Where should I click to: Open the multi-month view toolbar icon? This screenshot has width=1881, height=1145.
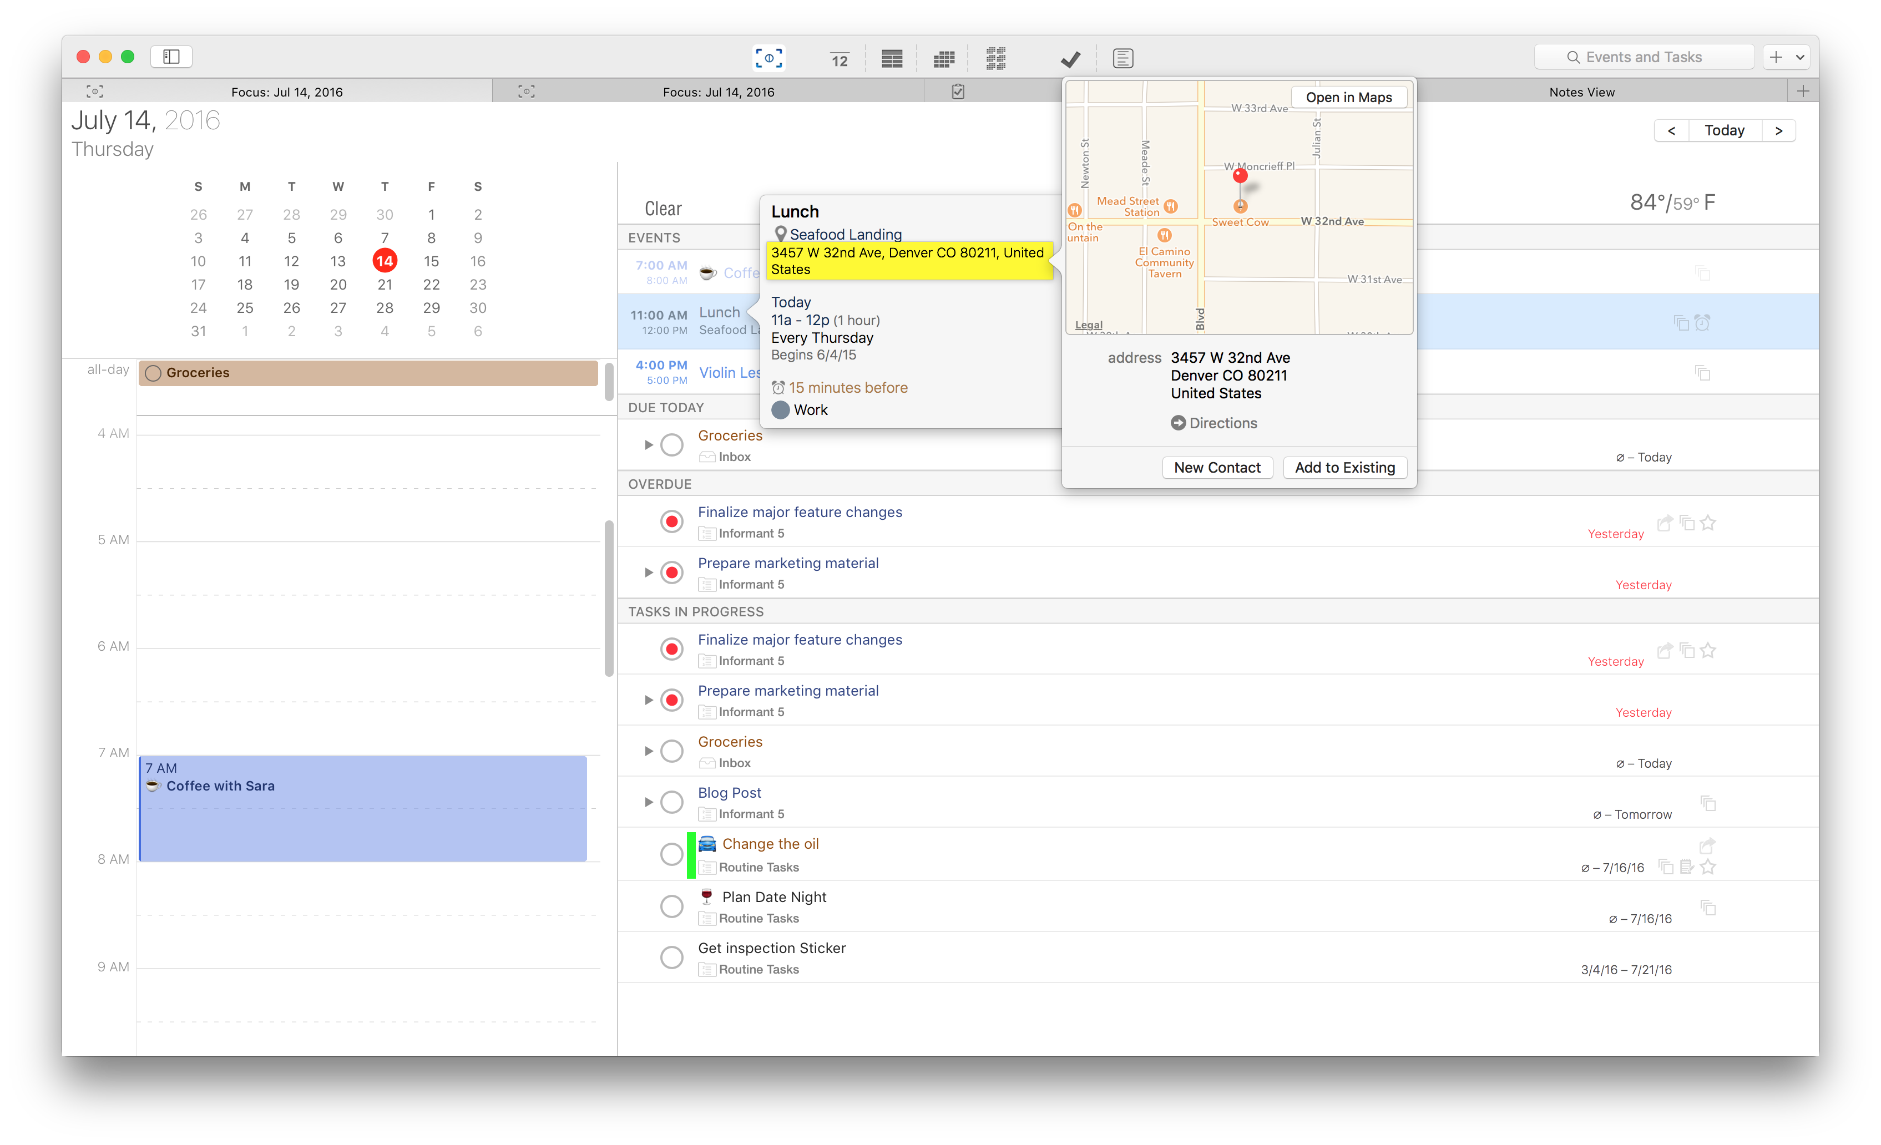pos(995,58)
